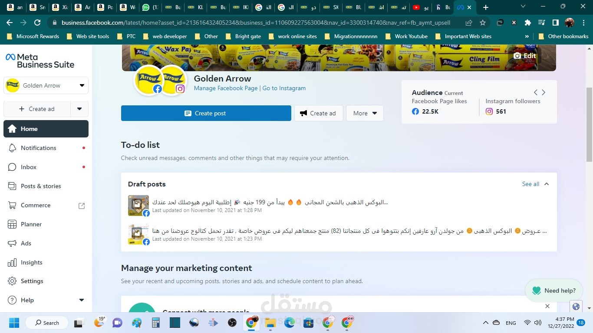Expand the Help menu in the sidebar
Viewport: 593px width, 333px height.
81,300
